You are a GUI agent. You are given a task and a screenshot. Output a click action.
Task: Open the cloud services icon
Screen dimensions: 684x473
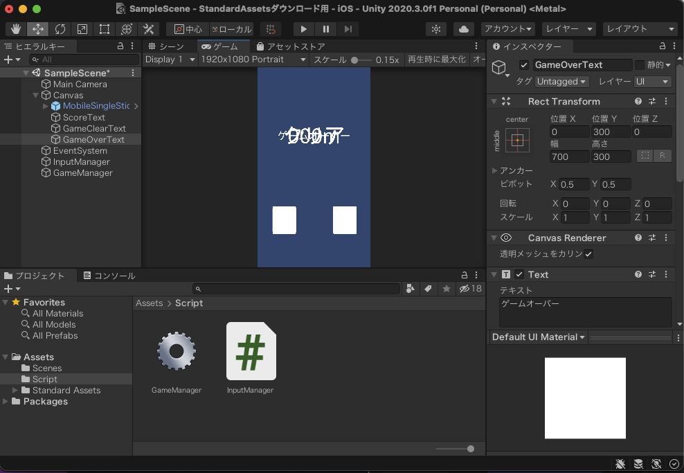464,29
